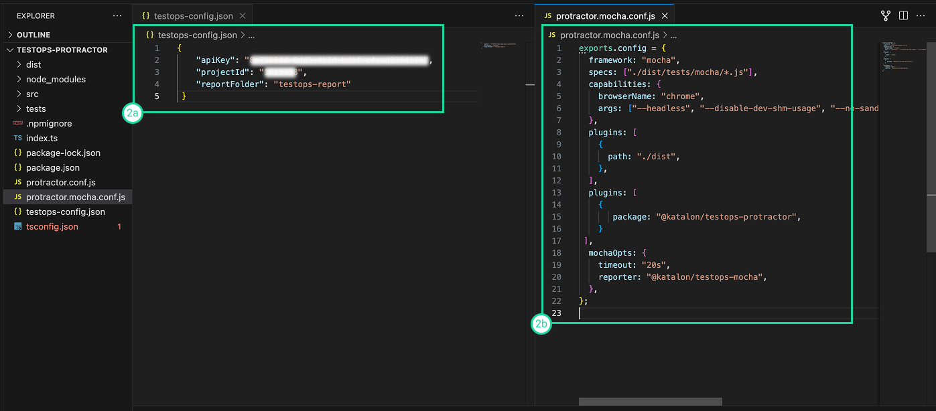Screen dimensions: 936x411
Task: Click the error count badge beside tsconfig.json
Action: coord(119,226)
